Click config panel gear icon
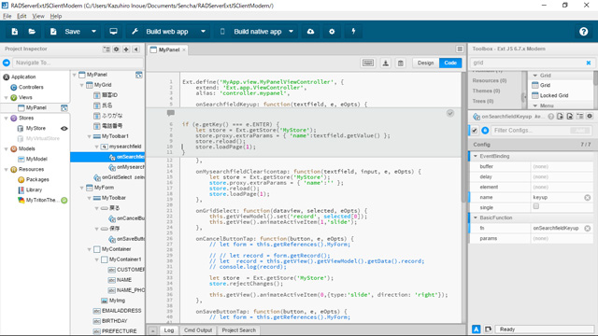 coord(590,116)
